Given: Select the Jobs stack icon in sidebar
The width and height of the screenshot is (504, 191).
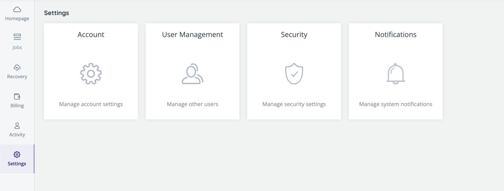Looking at the screenshot, I should (17, 37).
